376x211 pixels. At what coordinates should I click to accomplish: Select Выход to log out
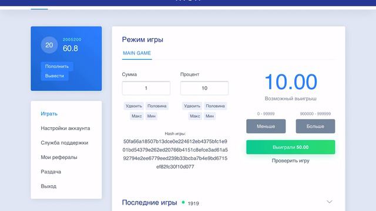pos(48,186)
